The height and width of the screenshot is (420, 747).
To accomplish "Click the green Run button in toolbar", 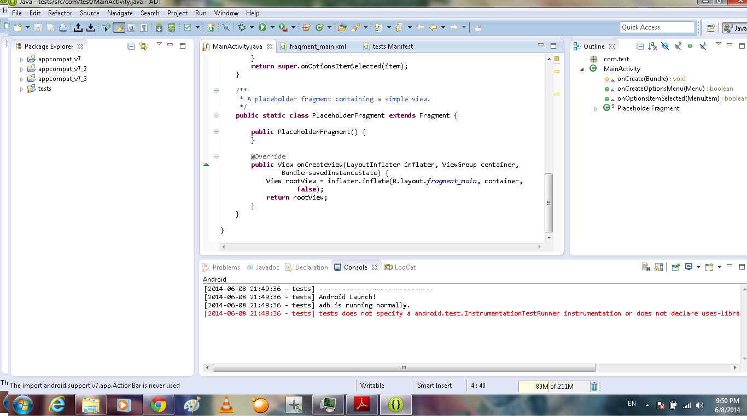I will [262, 27].
